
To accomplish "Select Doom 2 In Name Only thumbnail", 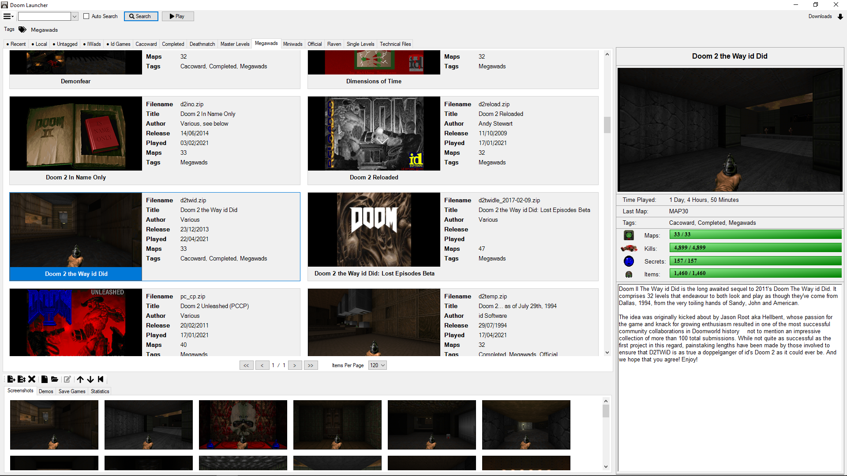I will 76,134.
